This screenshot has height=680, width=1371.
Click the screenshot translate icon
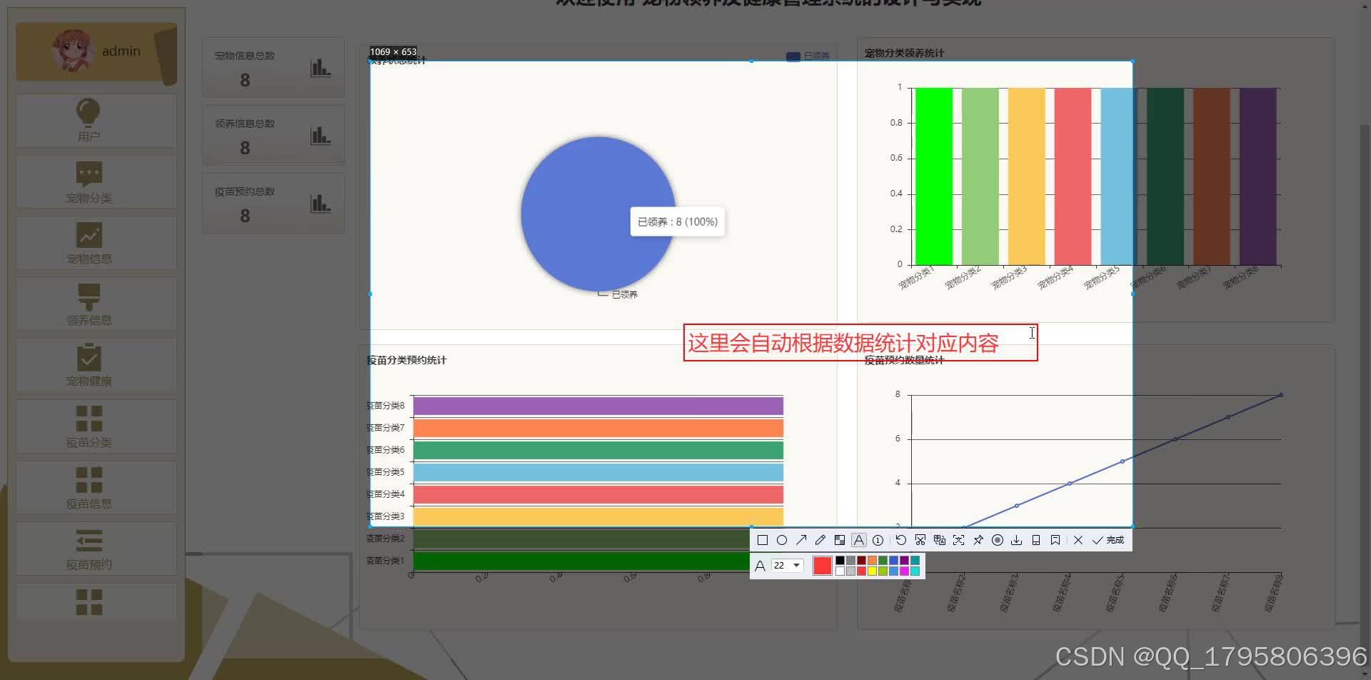940,540
